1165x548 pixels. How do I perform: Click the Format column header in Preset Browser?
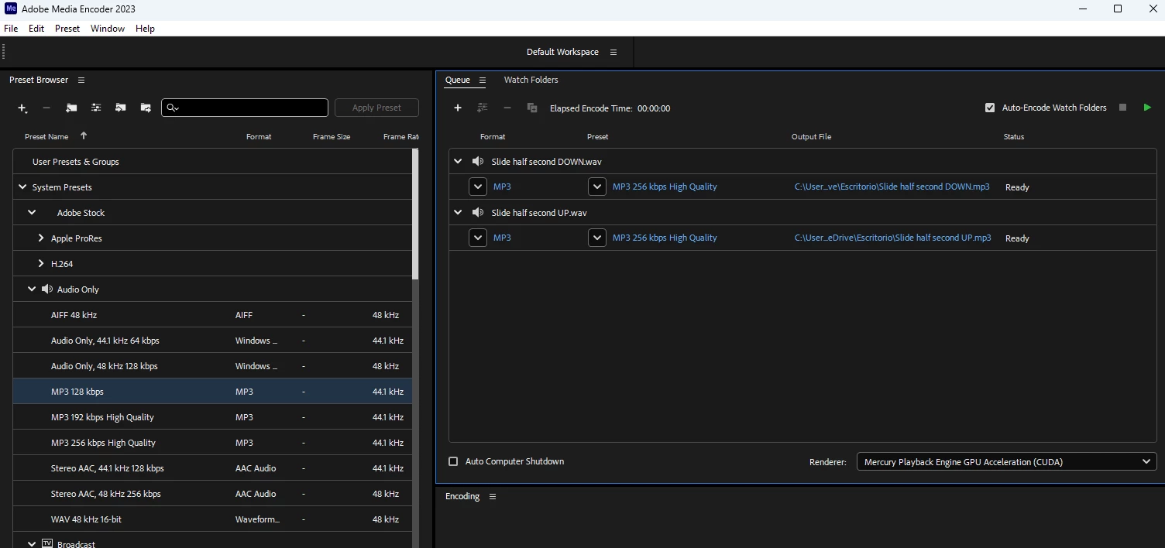click(259, 136)
